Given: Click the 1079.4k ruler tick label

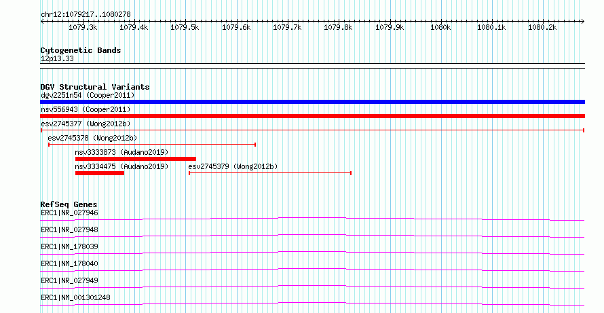Looking at the screenshot, I should [x=134, y=28].
